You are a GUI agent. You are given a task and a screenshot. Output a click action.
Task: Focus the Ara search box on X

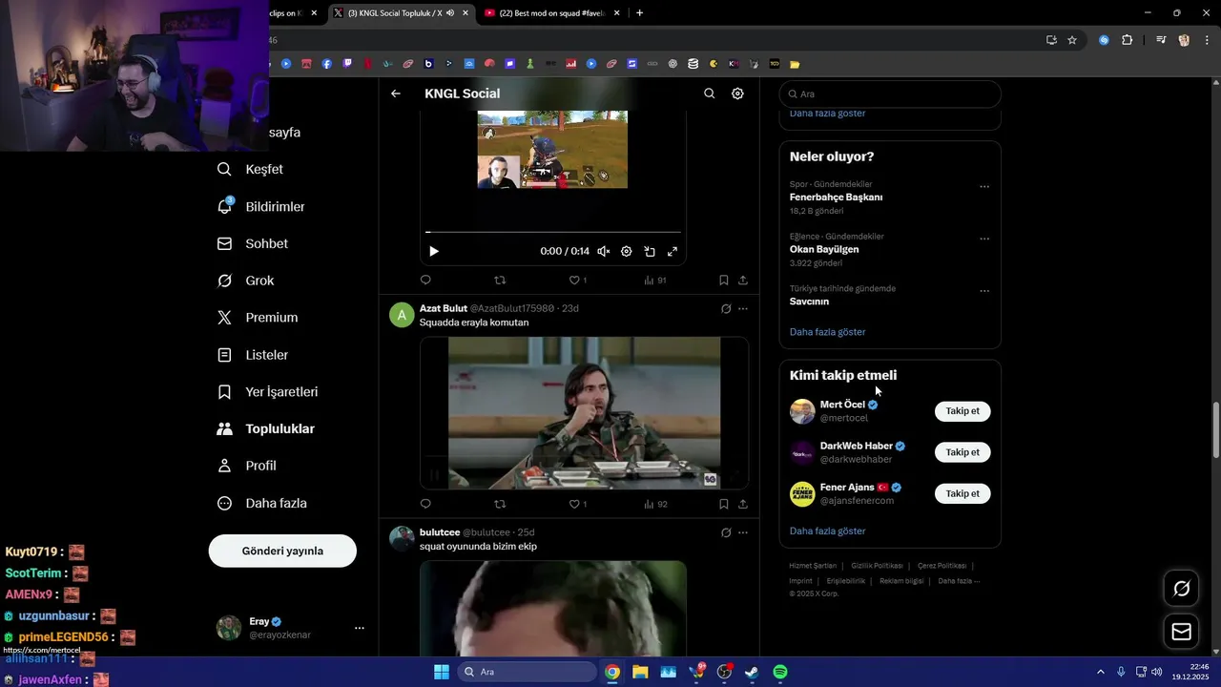click(x=890, y=94)
